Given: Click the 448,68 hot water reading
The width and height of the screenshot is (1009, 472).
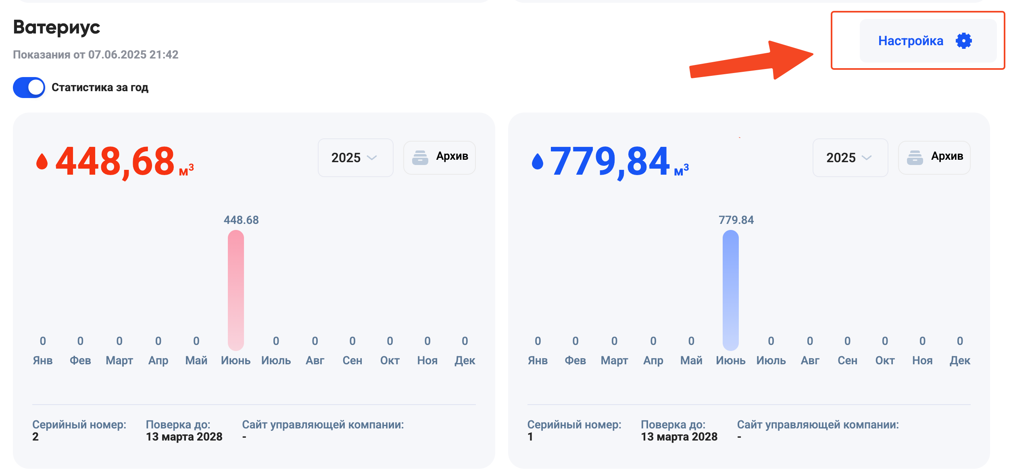Looking at the screenshot, I should [115, 161].
